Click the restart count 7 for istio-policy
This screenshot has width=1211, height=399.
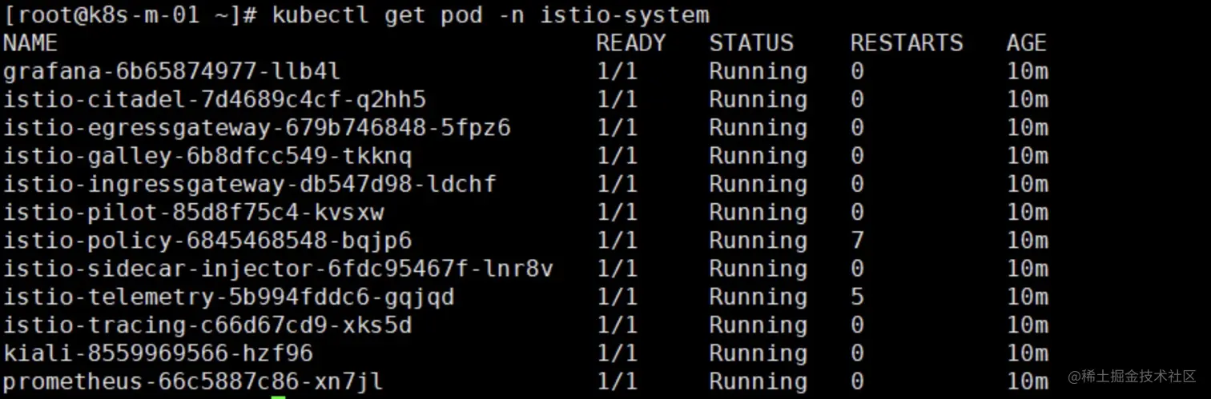[x=857, y=241]
